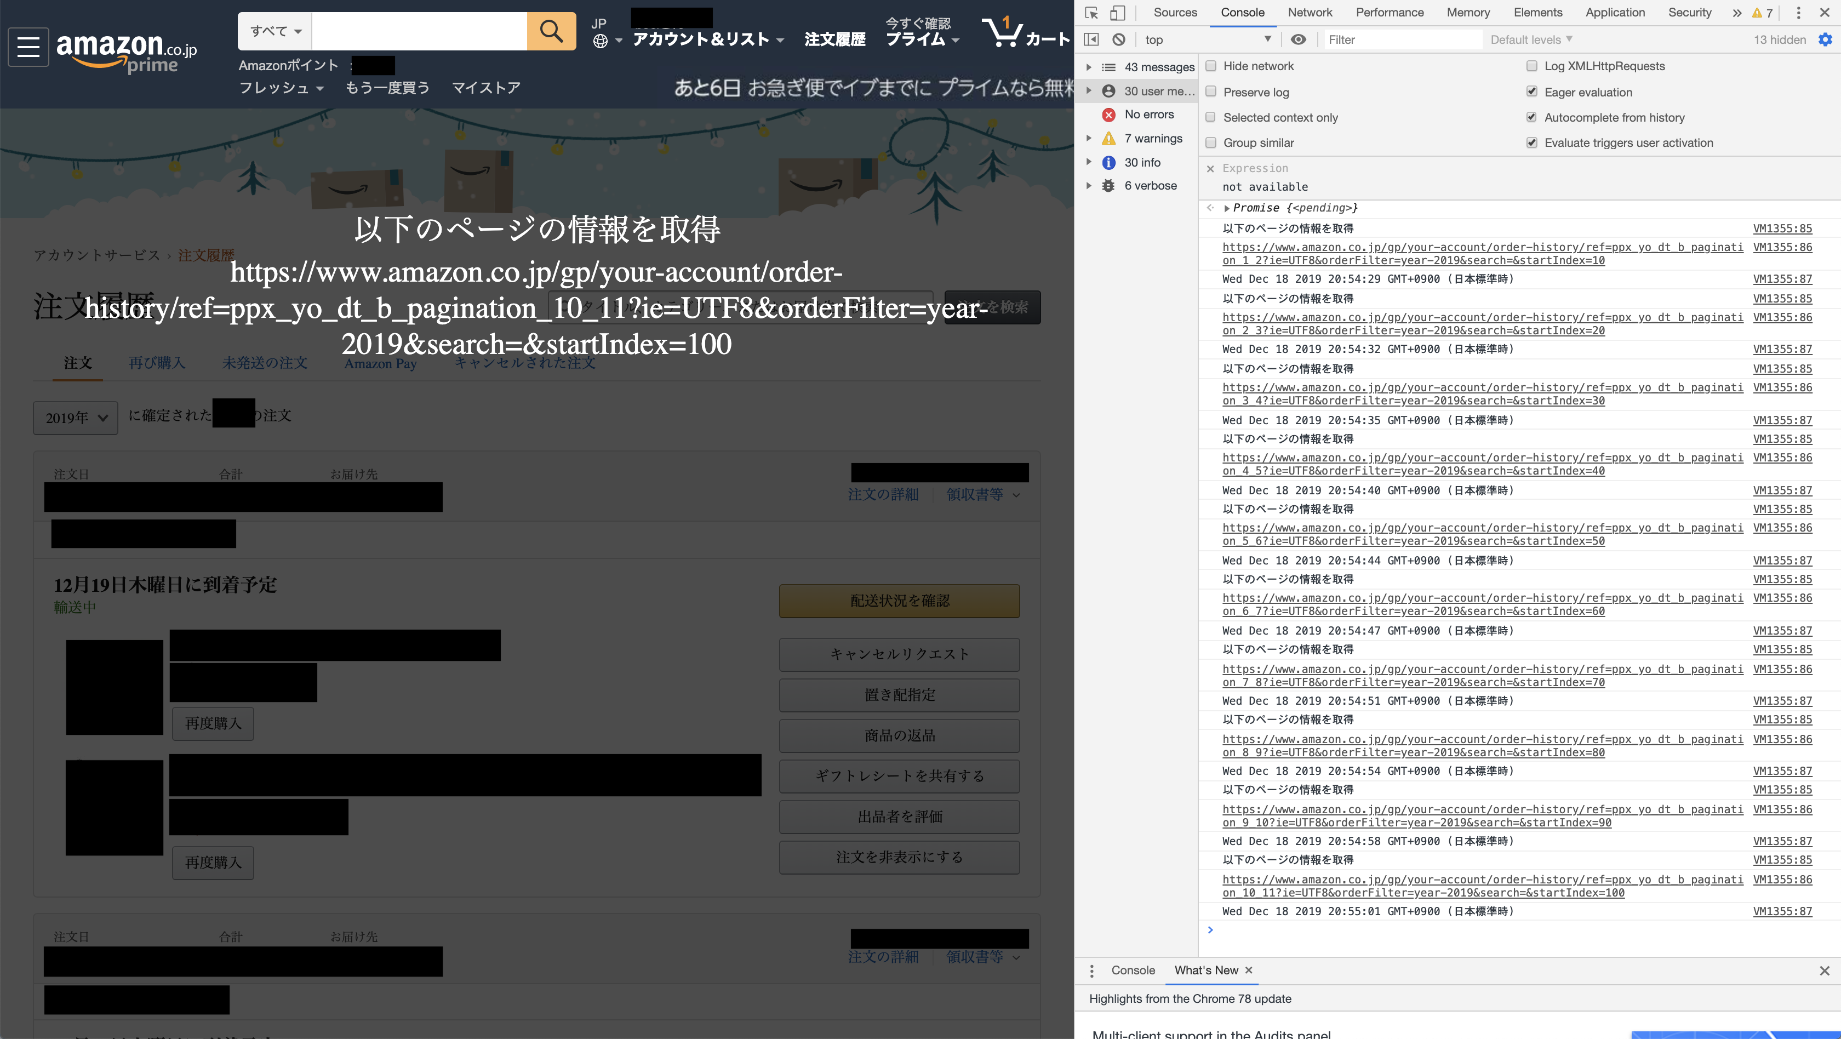The image size is (1841, 1039).
Task: Enable Selected context only
Action: (1211, 117)
